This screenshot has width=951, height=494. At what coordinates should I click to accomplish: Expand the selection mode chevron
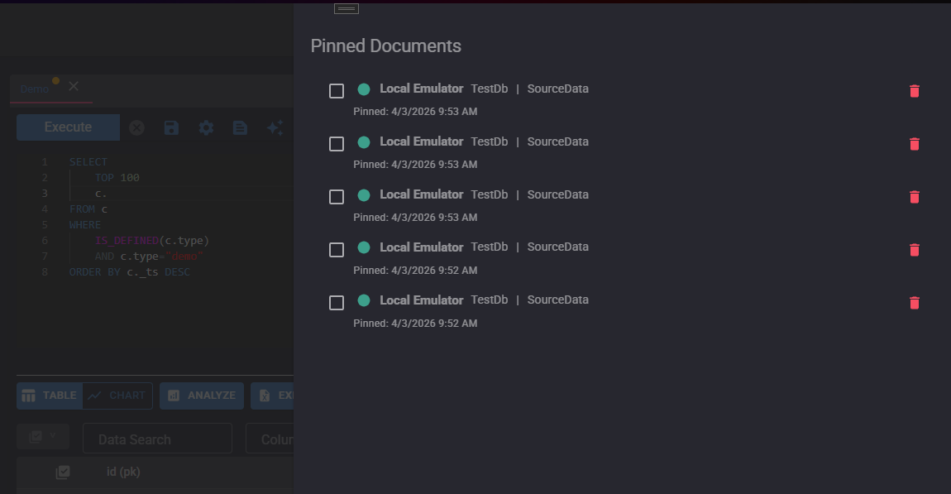click(x=53, y=436)
